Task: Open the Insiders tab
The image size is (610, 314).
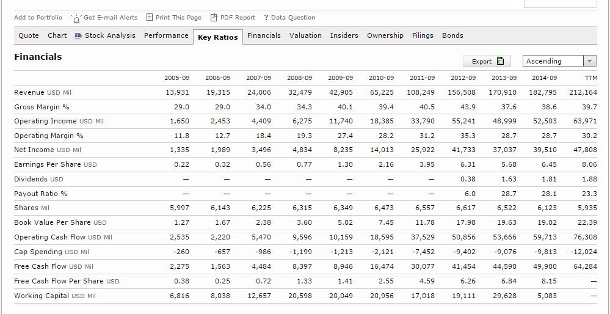Action: pyautogui.click(x=344, y=35)
